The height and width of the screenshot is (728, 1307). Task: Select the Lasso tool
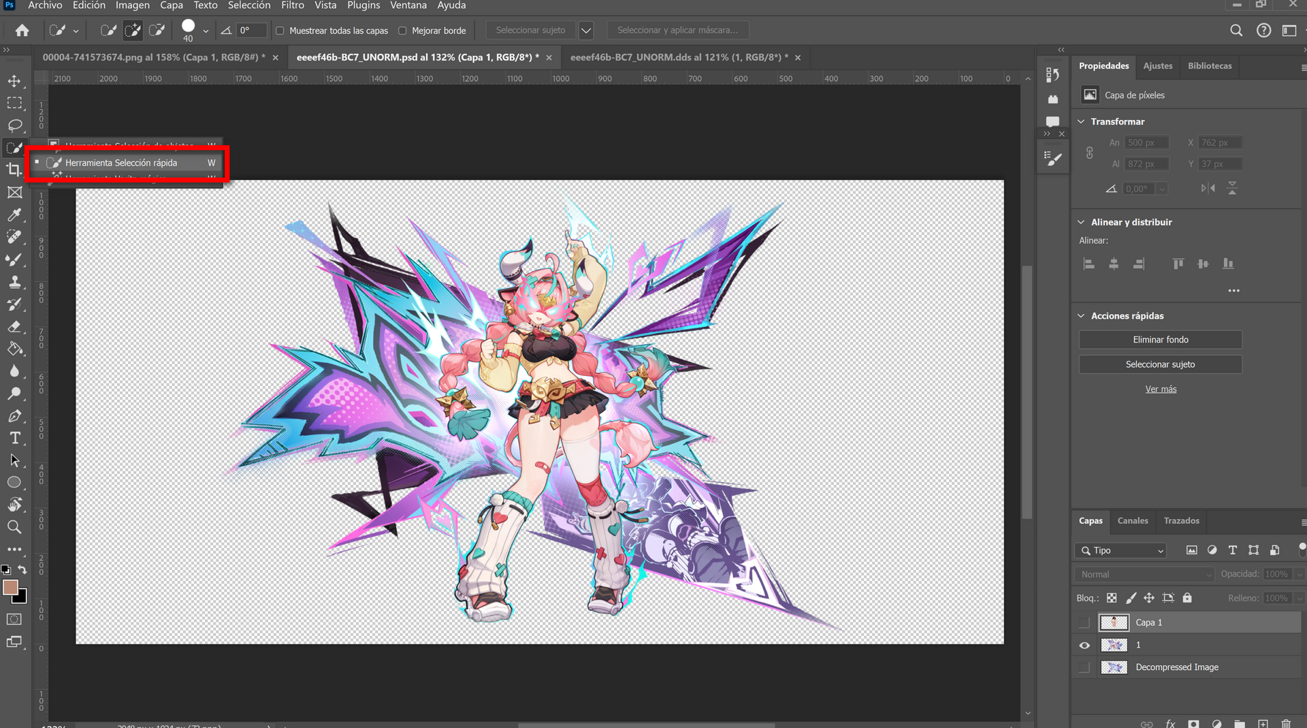14,126
